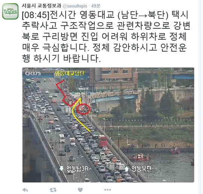Viewport: 203px width, 194px height.
Task: Click the brick apartment building in the CCTV image
Action: (x=114, y=79)
